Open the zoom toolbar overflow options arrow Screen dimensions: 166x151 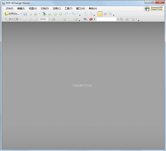(x=79, y=20)
